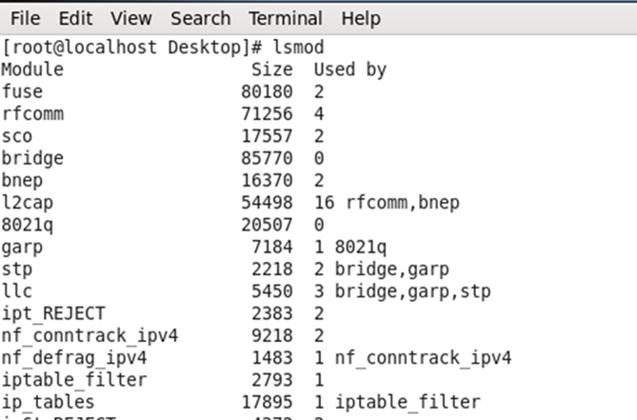Click the nf_conntrack_ipv4 module name in first column
Image resolution: width=637 pixels, height=420 pixels.
tap(90, 335)
